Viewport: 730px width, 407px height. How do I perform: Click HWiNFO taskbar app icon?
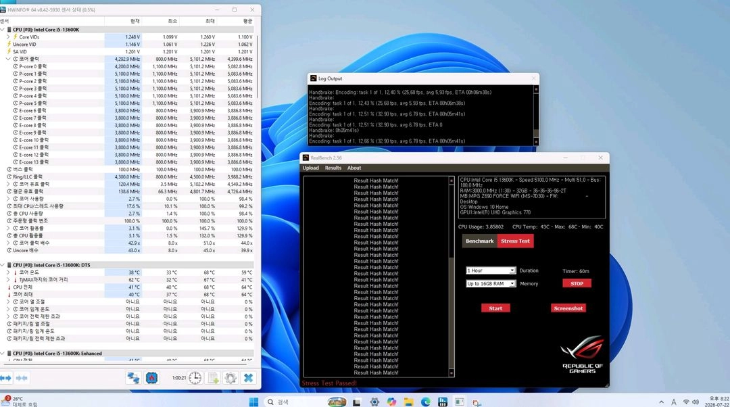tap(443, 402)
